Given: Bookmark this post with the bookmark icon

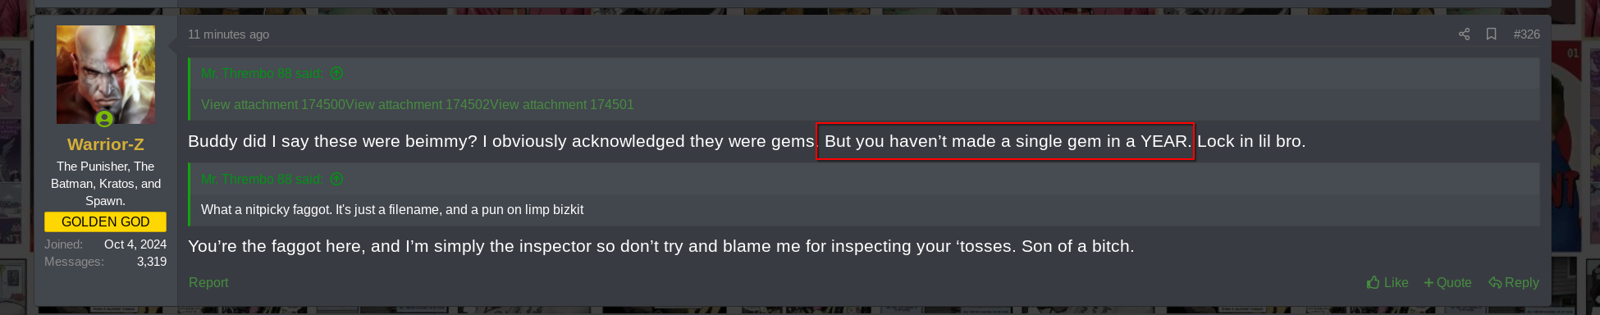Looking at the screenshot, I should click(x=1492, y=34).
